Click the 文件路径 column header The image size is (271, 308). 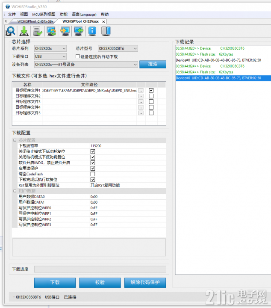(x=89, y=85)
